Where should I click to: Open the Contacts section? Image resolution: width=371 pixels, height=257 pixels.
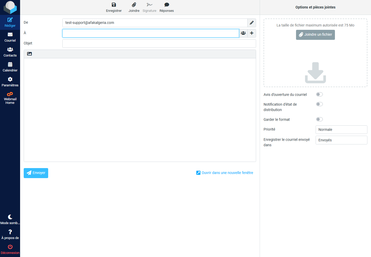10,52
